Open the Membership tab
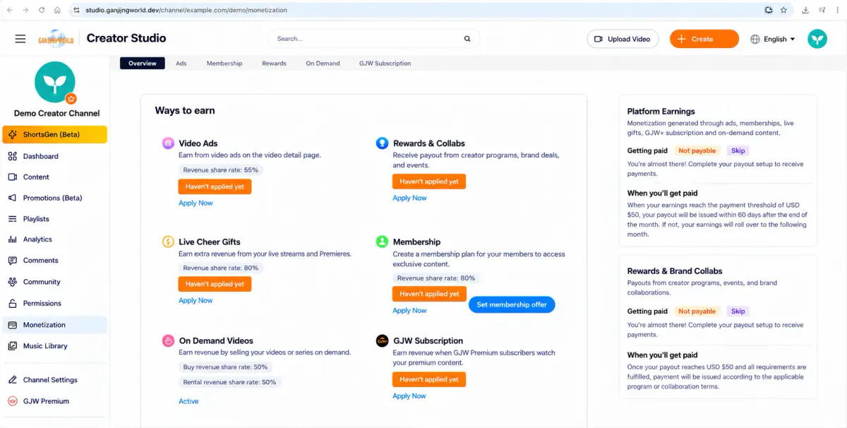 (224, 64)
